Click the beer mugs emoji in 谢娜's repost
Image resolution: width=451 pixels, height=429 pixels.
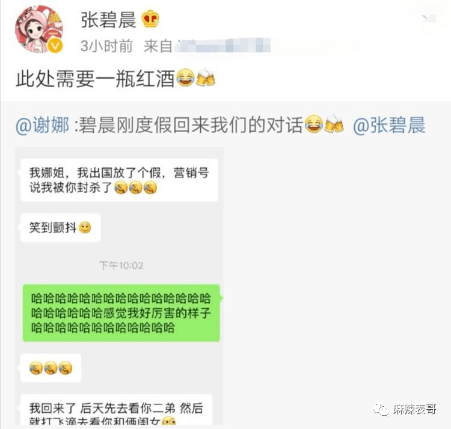pos(334,124)
